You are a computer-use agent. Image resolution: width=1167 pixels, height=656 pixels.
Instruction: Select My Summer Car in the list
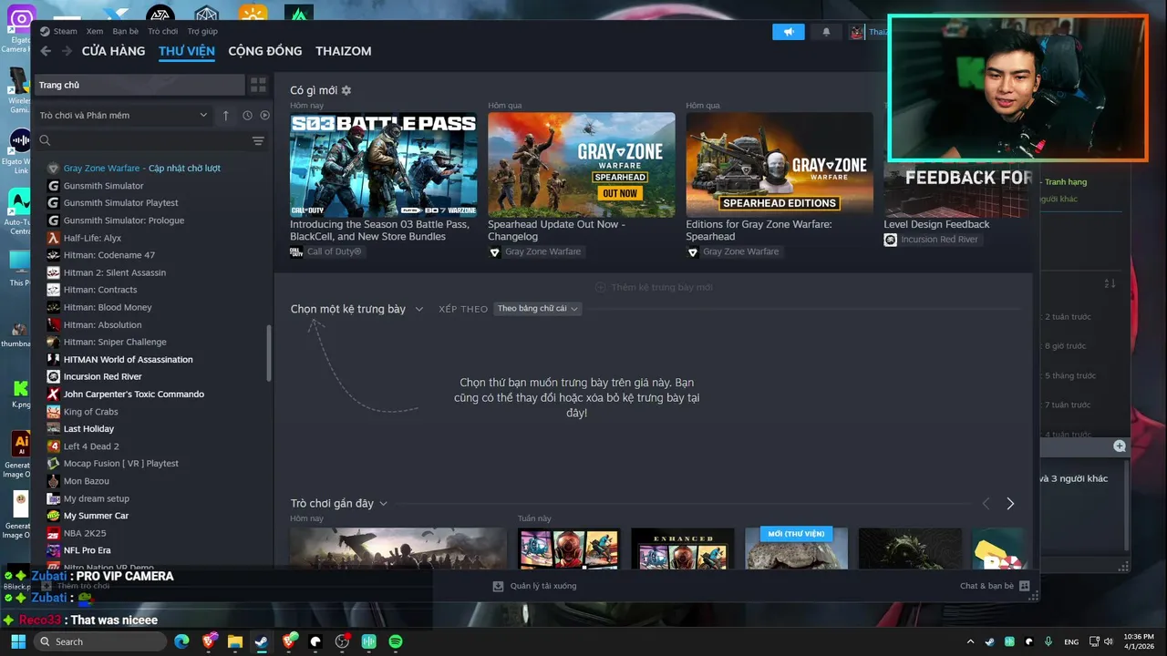[96, 516]
